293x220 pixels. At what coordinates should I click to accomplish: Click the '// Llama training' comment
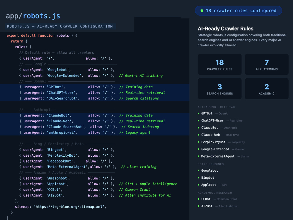tap(139, 167)
